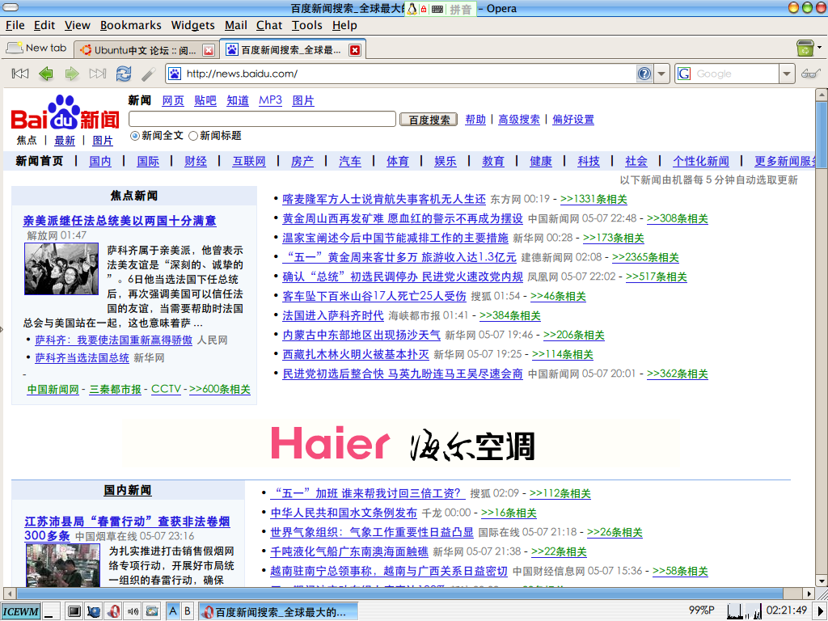828x621 pixels.
Task: Click the taskbar collapse arrow
Action: point(822,611)
